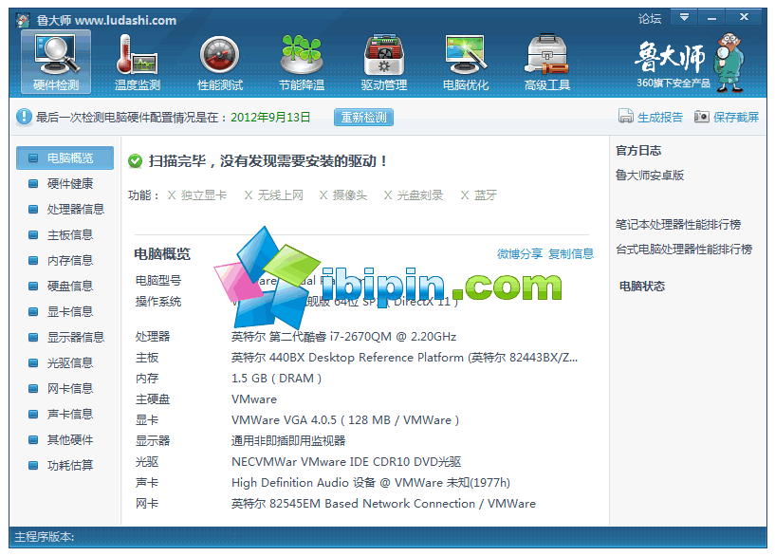Open 笔记本处理器性能排行榜 ranking link
Image resolution: width=775 pixels, height=556 pixels.
click(677, 225)
